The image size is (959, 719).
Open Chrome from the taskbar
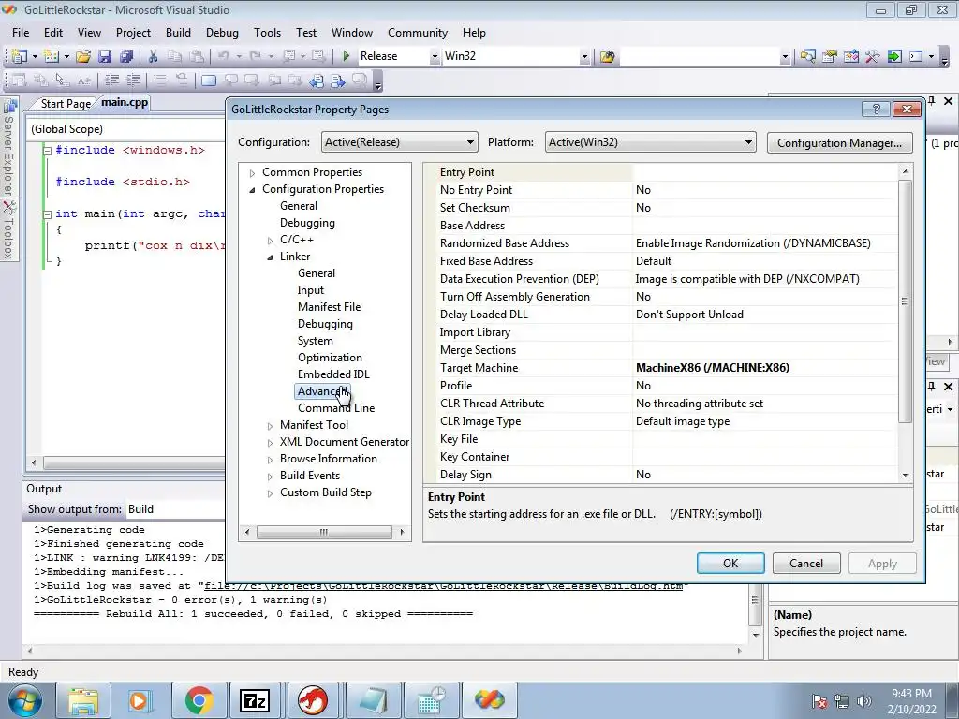199,700
